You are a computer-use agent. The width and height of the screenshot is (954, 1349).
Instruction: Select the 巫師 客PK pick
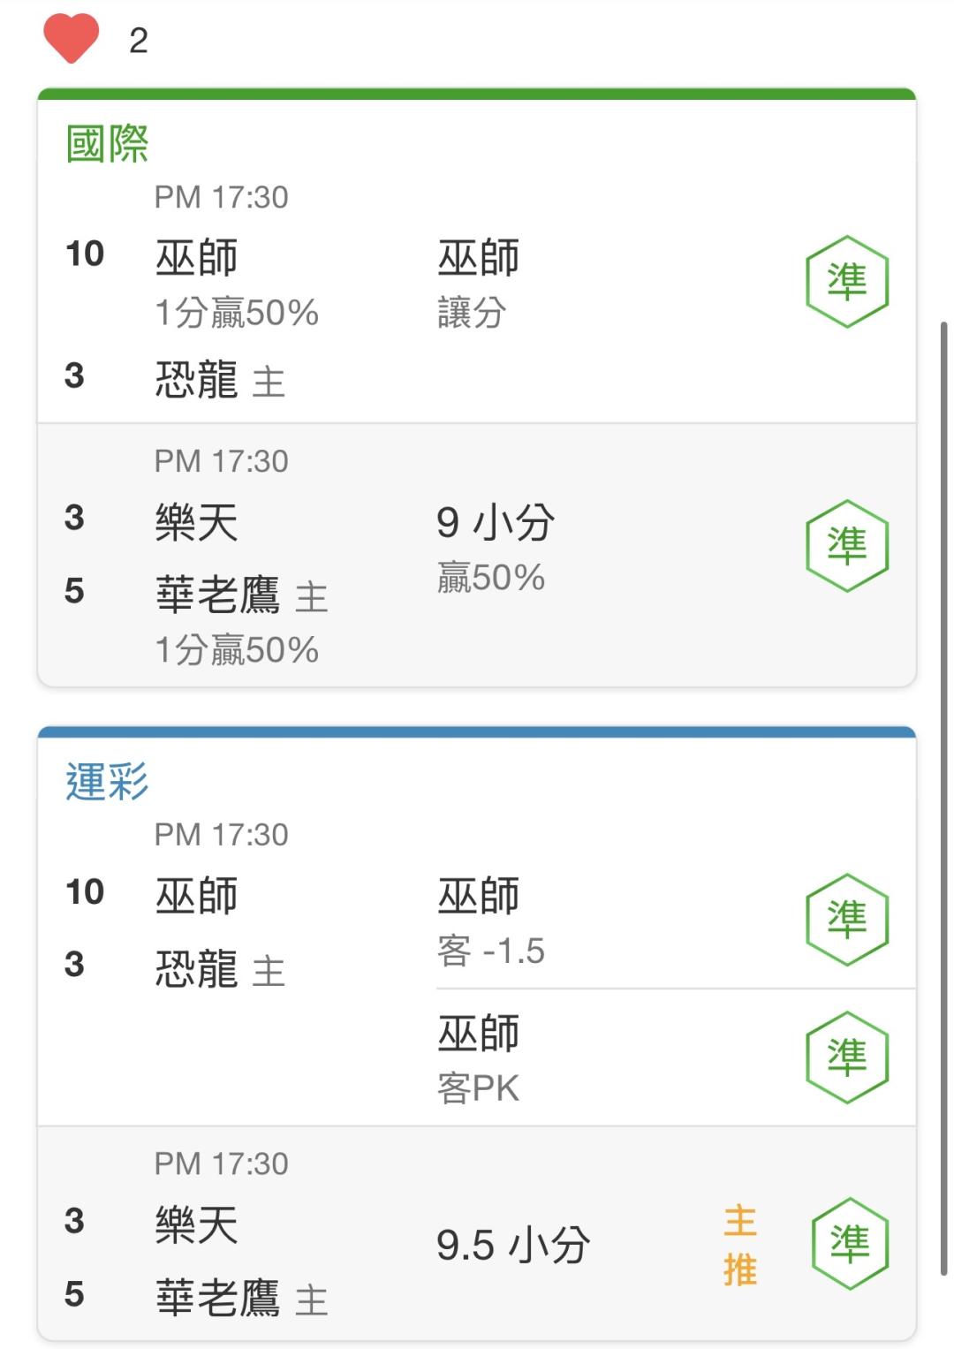point(478,1058)
